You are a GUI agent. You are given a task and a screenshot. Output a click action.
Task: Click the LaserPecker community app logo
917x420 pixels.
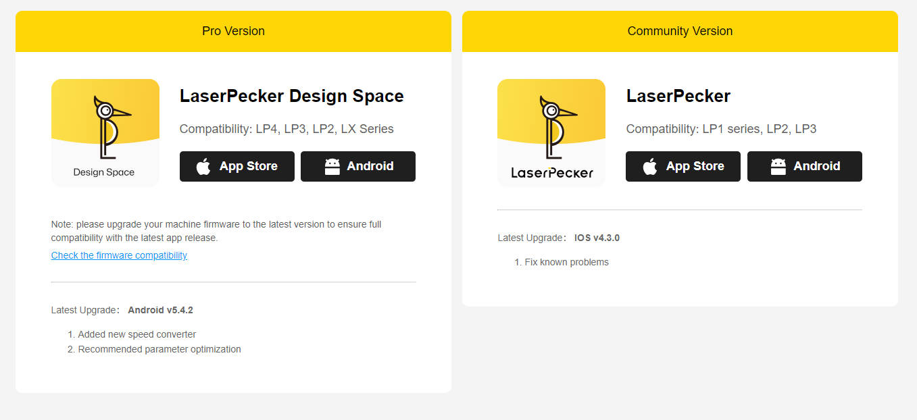(551, 133)
